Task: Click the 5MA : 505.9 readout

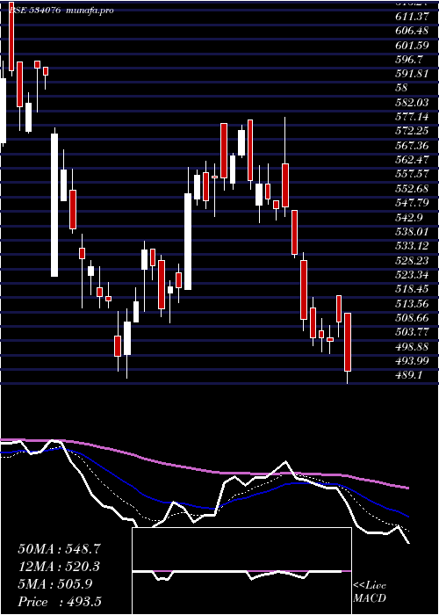Action: pyautogui.click(x=55, y=584)
